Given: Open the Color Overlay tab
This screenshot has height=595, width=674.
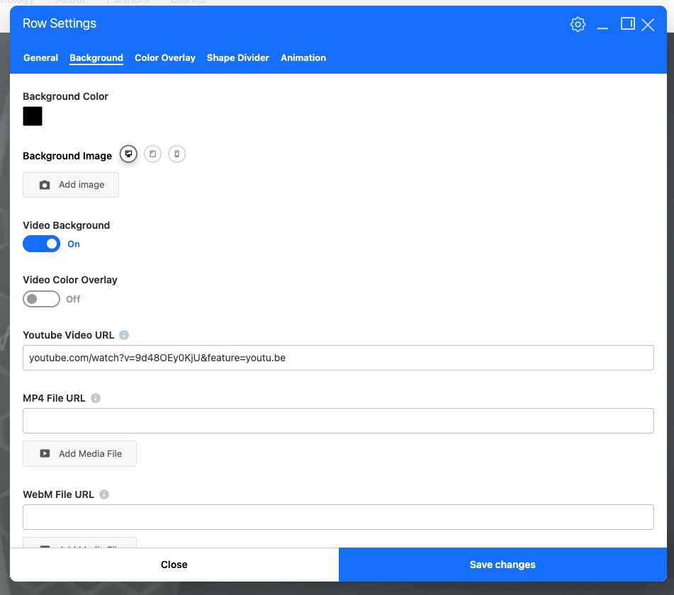Looking at the screenshot, I should tap(165, 58).
